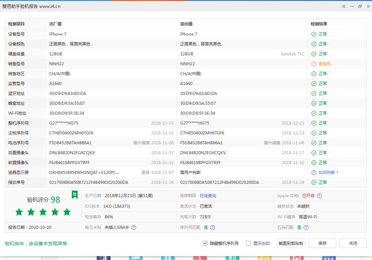Restore the window using title bar button

[x=360, y=6]
